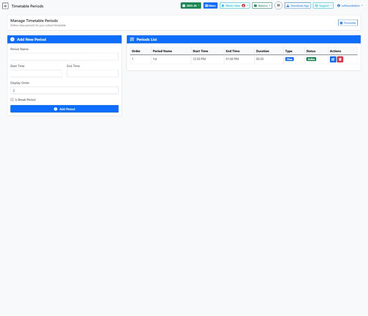Screen dimensions: 368x316
Task: Click the clock icon in Add New Period header
Action: (13, 40)
